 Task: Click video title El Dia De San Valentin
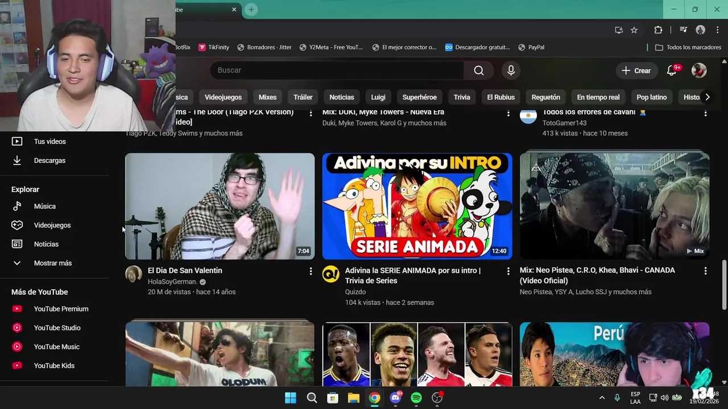185,271
